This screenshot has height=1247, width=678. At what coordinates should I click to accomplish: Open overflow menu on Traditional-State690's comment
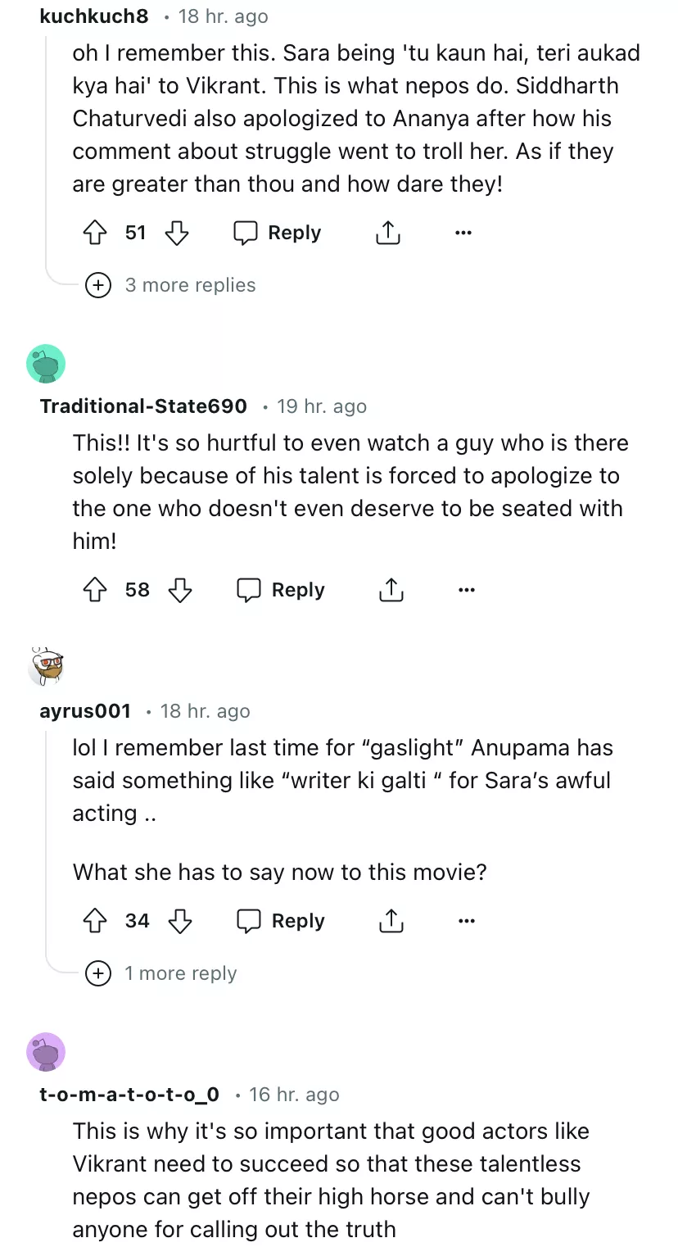(467, 591)
